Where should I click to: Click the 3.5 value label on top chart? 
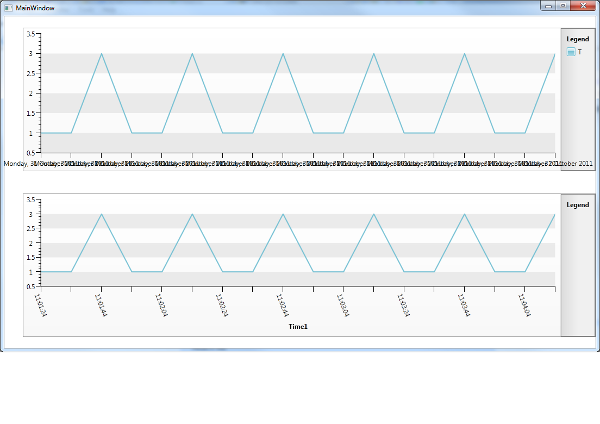(x=30, y=34)
